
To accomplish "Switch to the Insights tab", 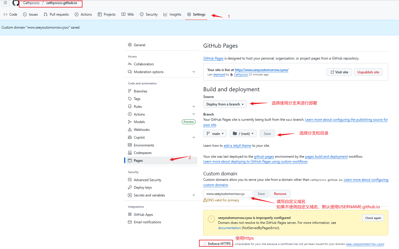I will (172, 14).
